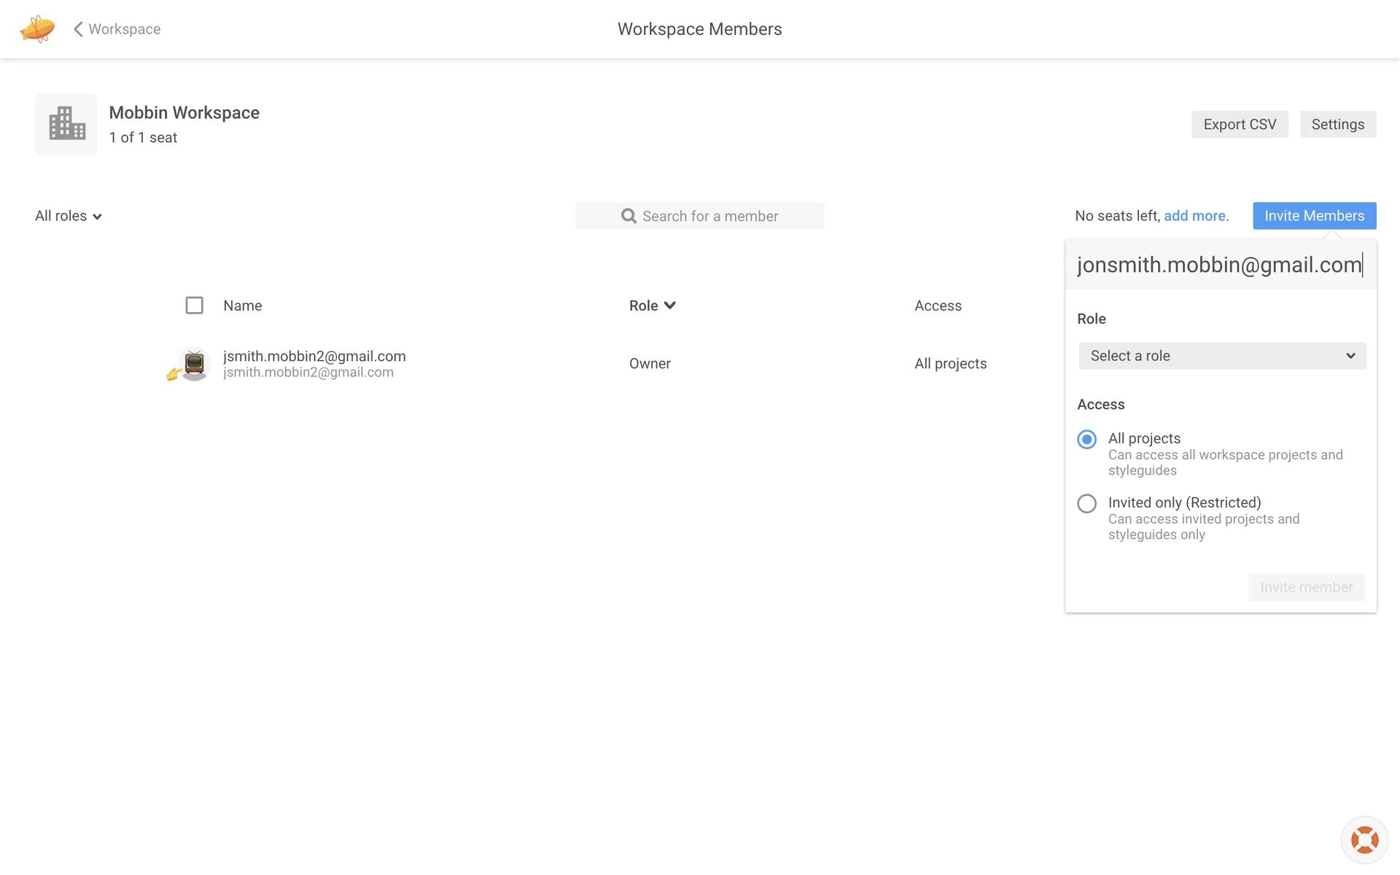The image size is (1400, 875).
Task: Click the Zeplin blimp logo
Action: point(37,29)
